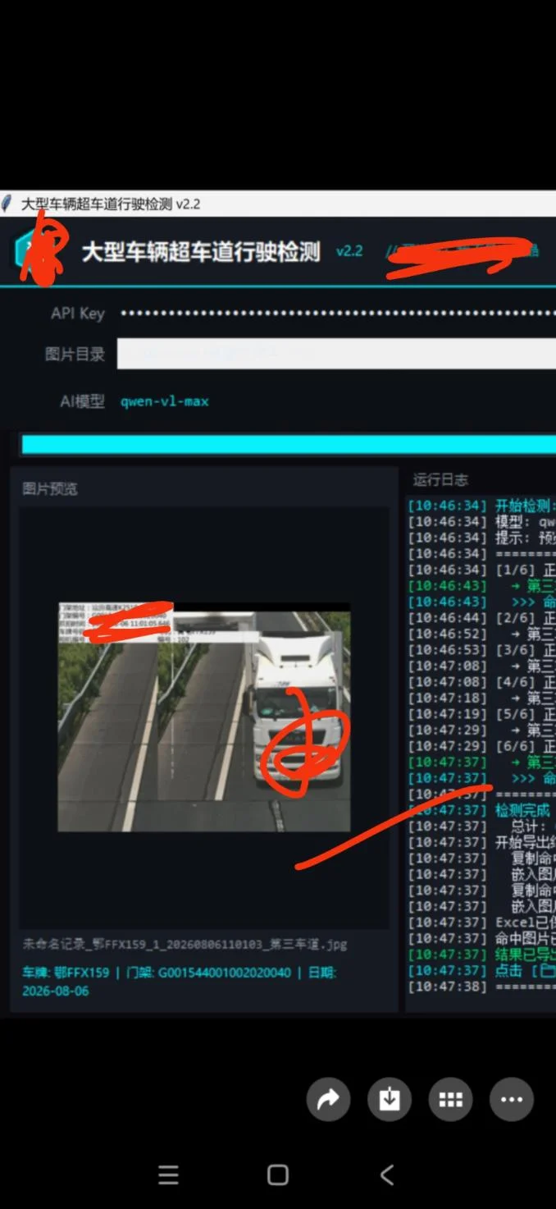Click the 未命名记录_鄂FFX159 jpg filename
The width and height of the screenshot is (556, 1209).
pos(185,944)
